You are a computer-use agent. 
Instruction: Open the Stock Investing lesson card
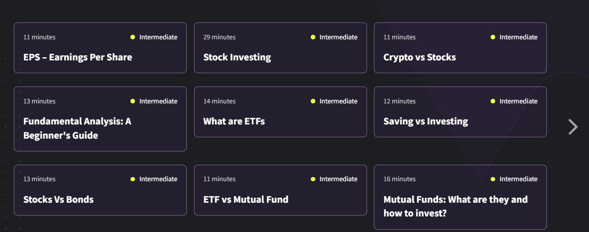point(237,57)
